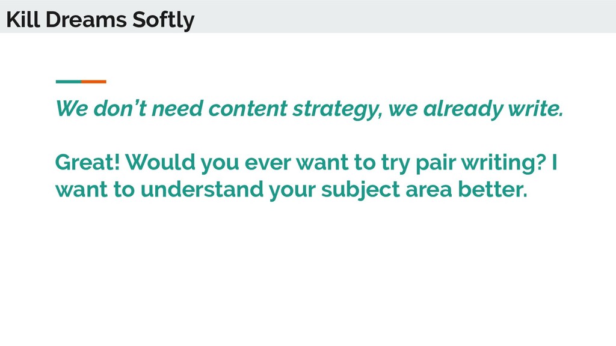Click the word 'Dreams' in the header
The image size is (616, 346).
[x=86, y=20]
